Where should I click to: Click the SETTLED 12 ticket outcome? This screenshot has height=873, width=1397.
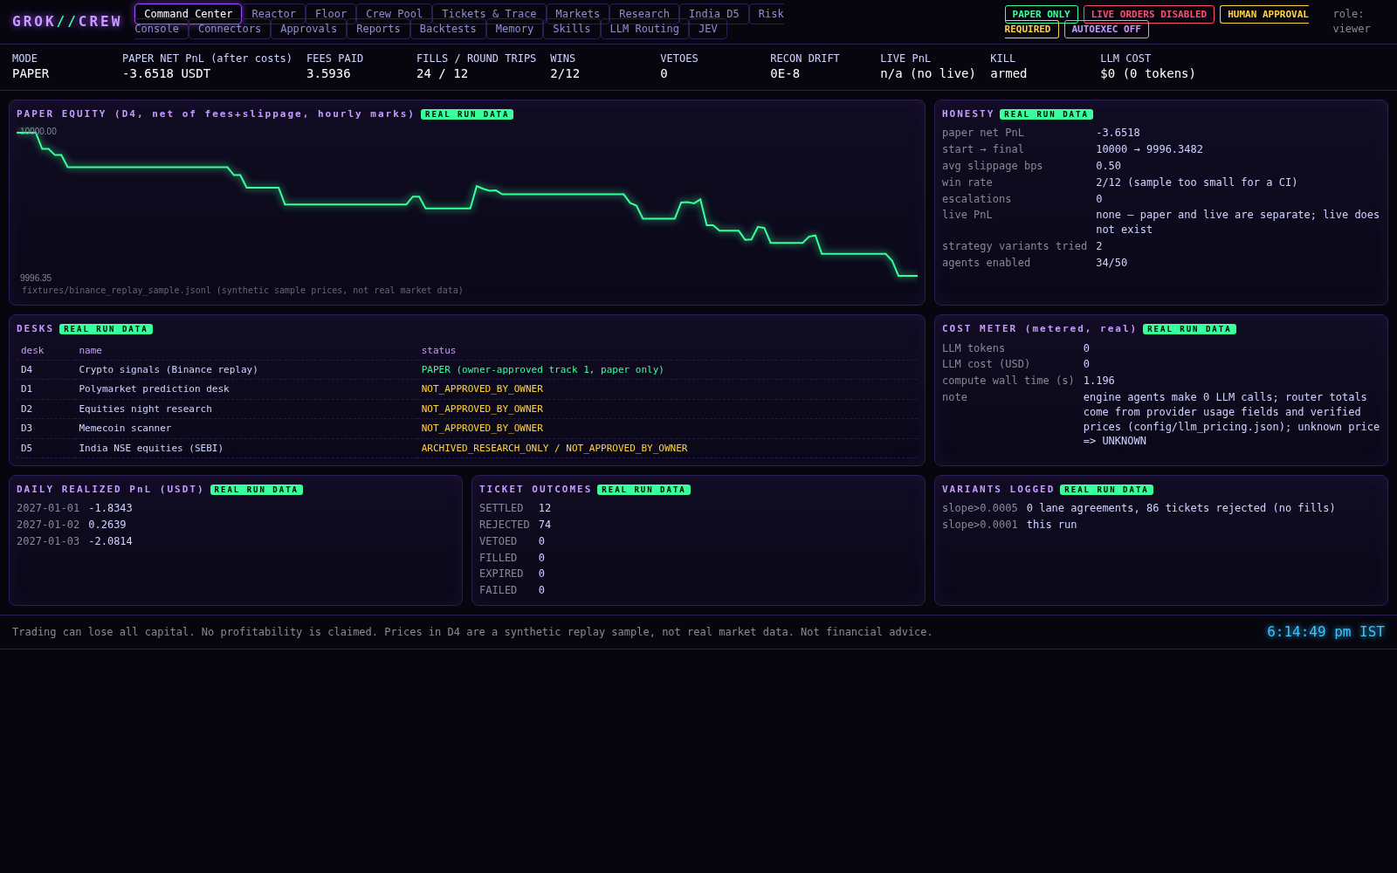tap(515, 508)
